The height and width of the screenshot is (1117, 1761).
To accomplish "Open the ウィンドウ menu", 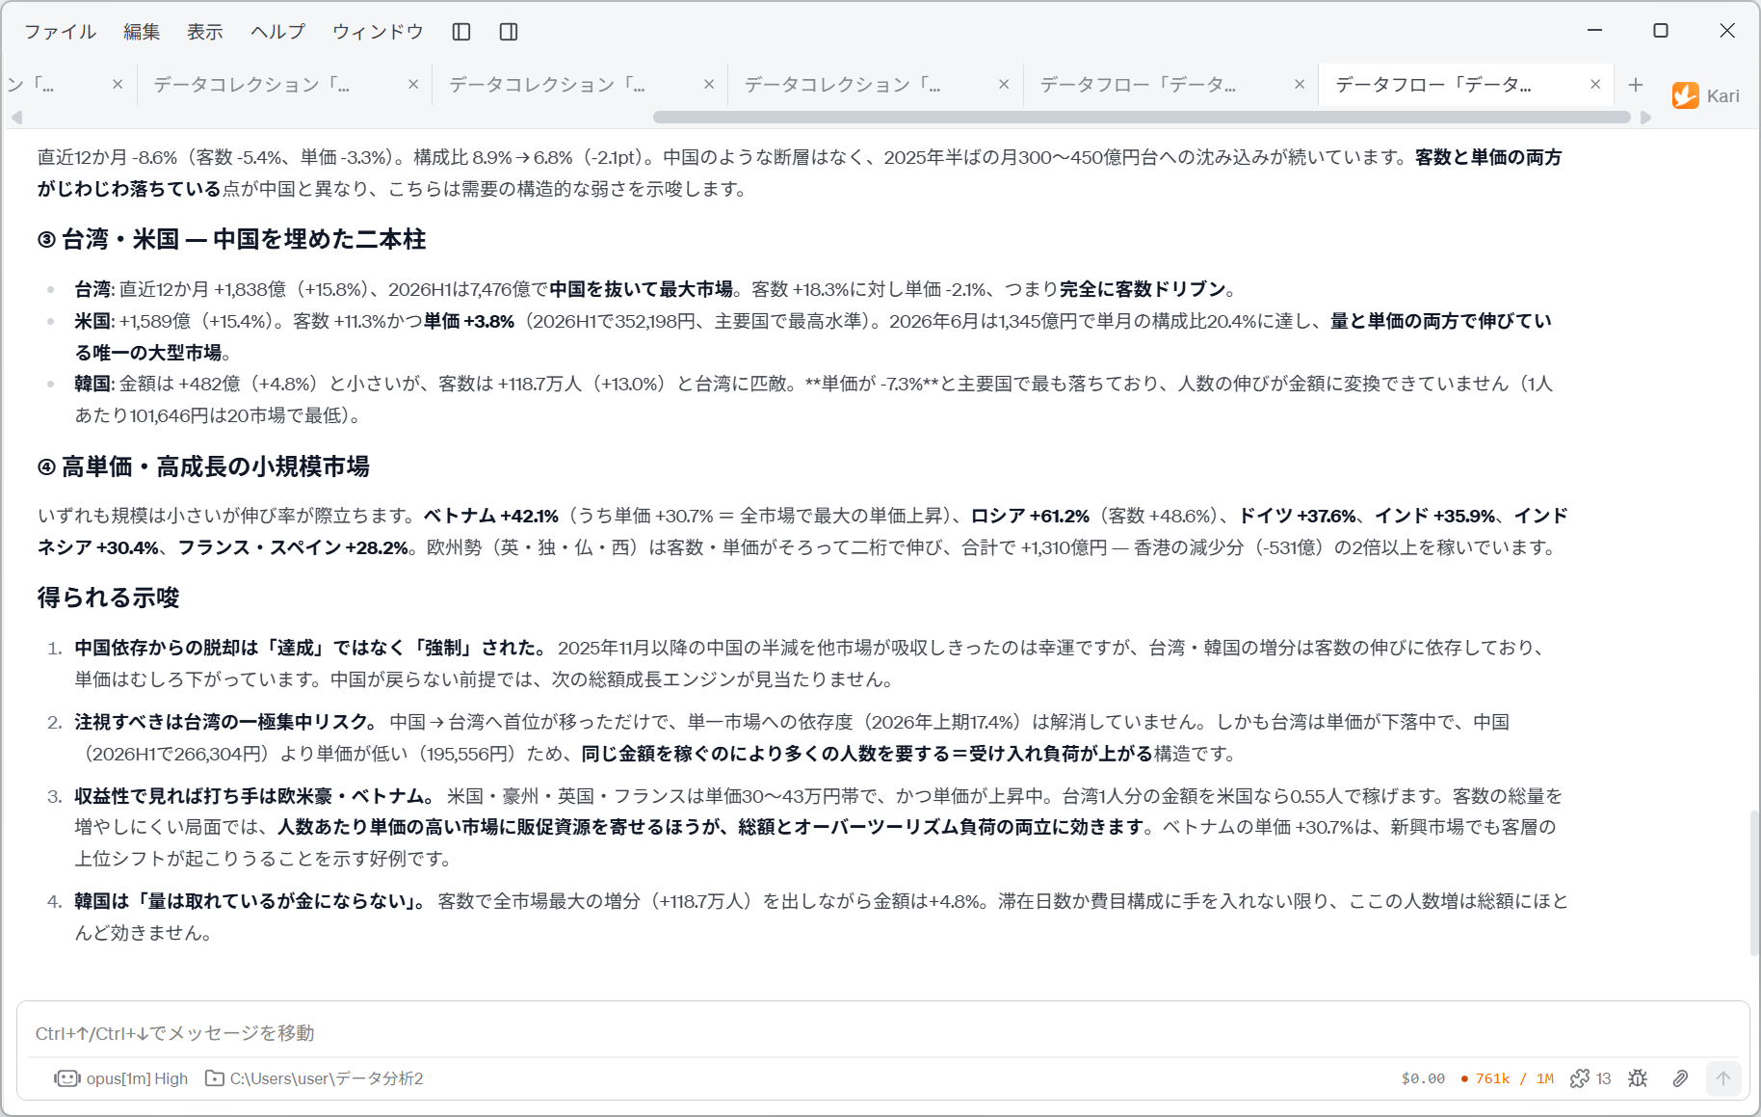I will (x=378, y=32).
